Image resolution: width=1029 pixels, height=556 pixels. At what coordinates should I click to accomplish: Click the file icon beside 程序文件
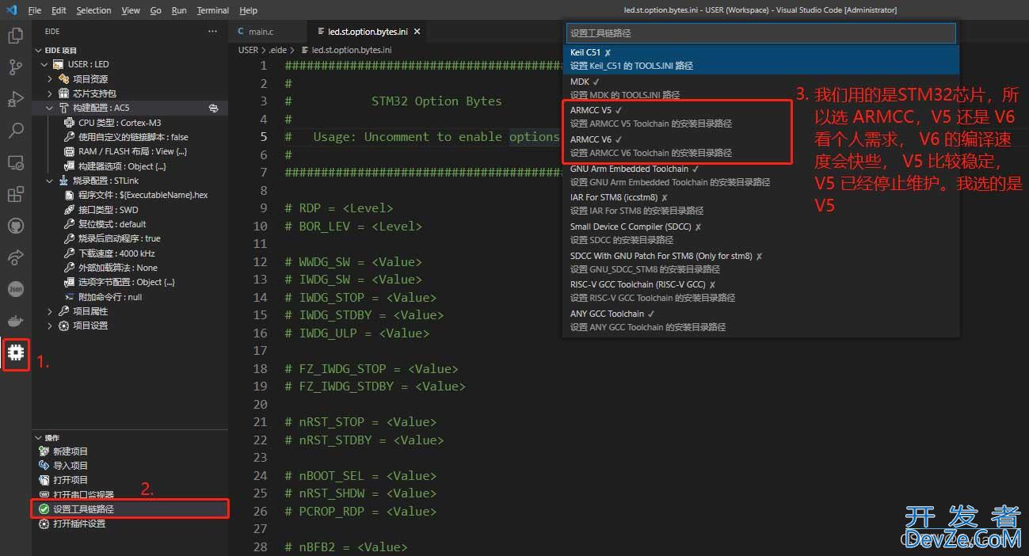click(x=70, y=195)
